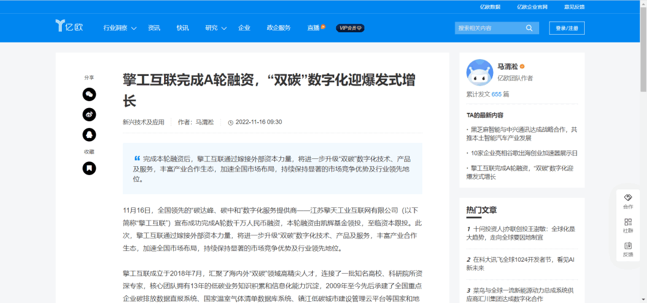Open hot article 菜鸟与全球一流新能源动力总成

(522, 294)
